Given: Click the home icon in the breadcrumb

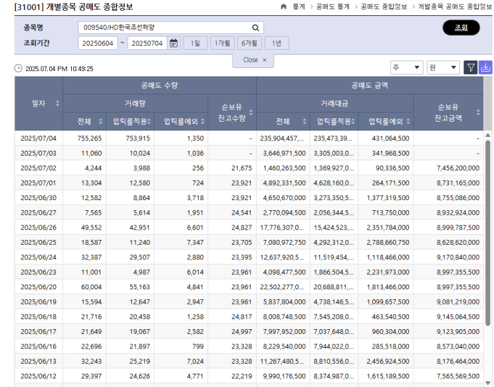Looking at the screenshot, I should point(284,6).
